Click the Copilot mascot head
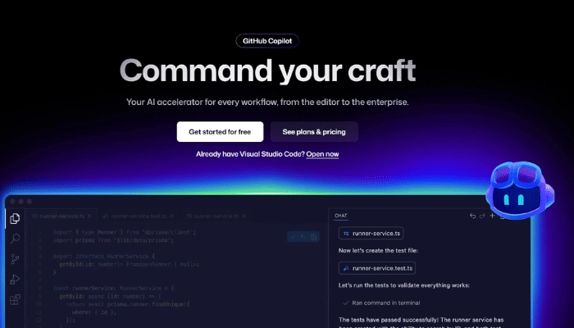Viewport: 574px width, 328px height. tap(520, 190)
